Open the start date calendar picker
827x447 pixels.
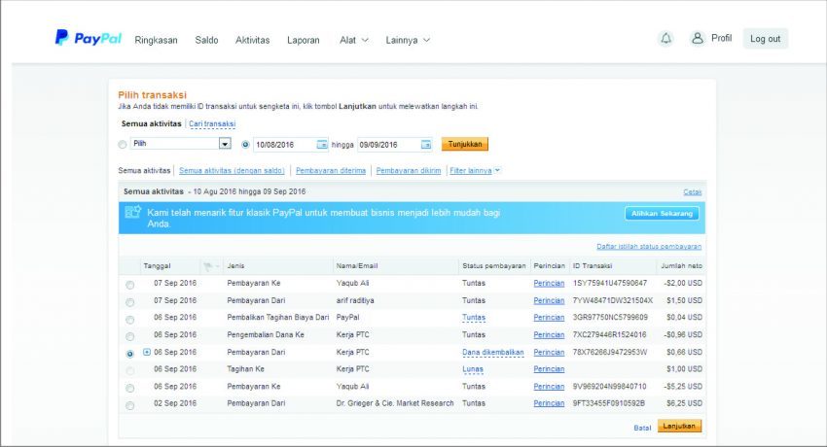coord(322,145)
